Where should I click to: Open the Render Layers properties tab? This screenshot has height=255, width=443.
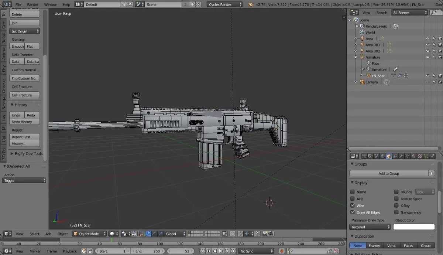pos(370,156)
